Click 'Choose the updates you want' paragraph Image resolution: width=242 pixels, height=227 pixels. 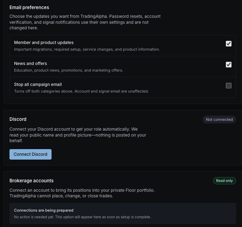[85, 22]
